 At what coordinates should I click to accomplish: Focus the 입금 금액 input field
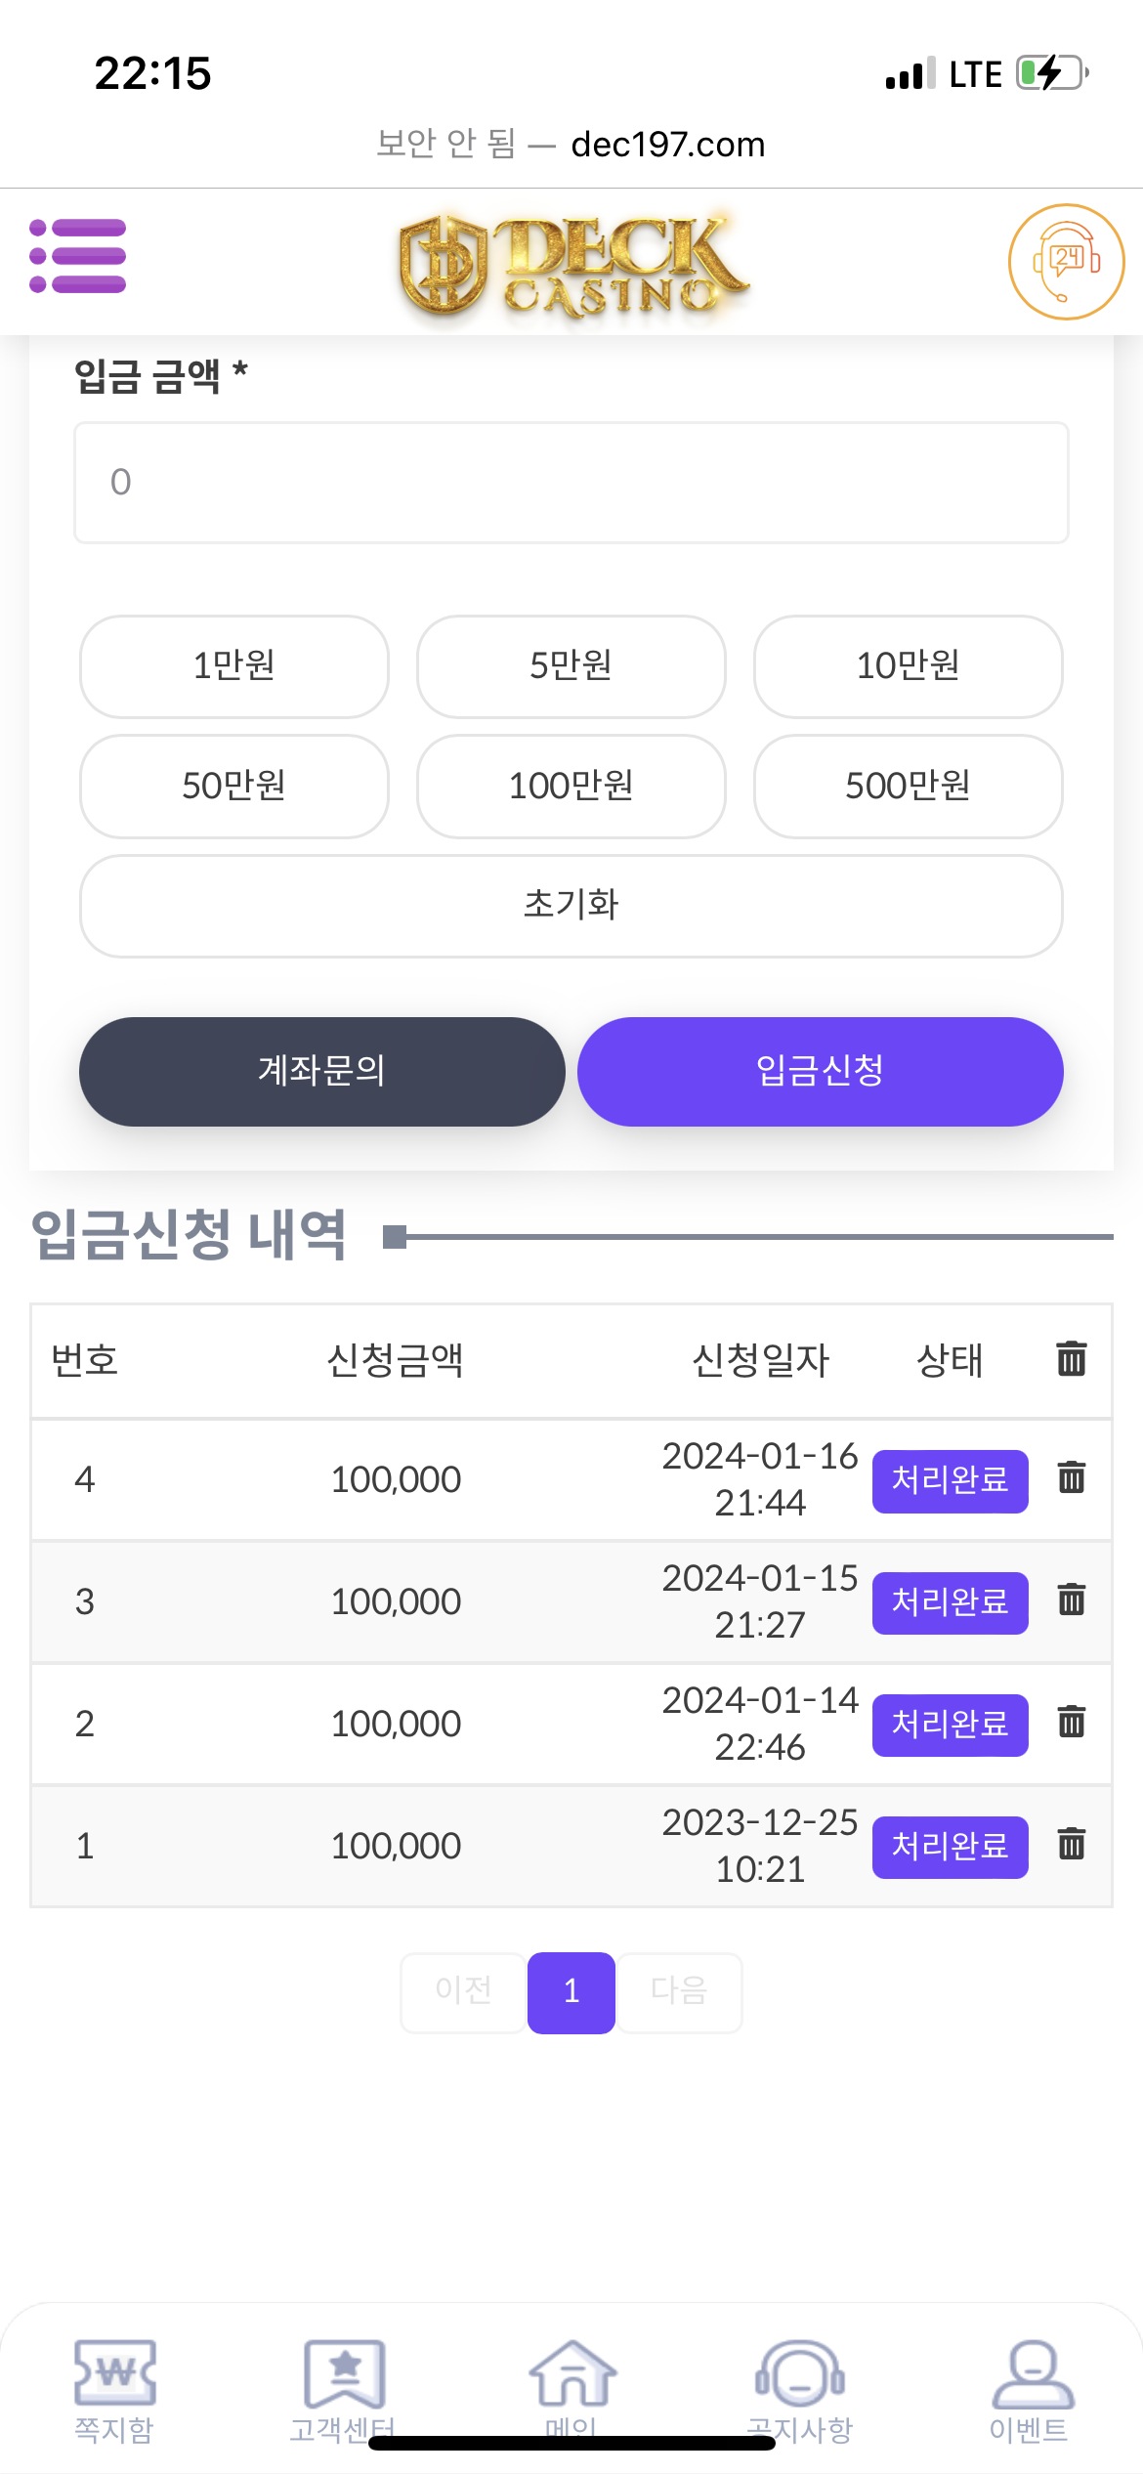click(571, 483)
